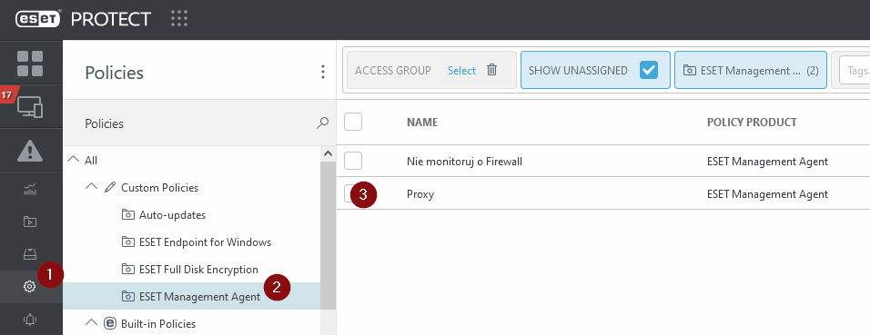Select ESET Management Agent tree item

pos(199,296)
